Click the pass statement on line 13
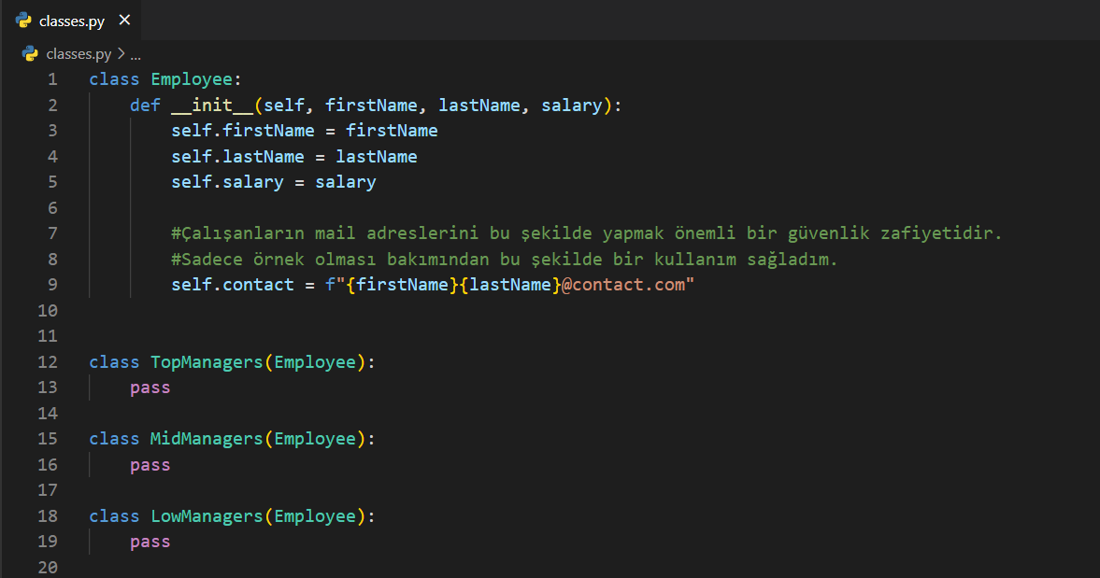Image resolution: width=1100 pixels, height=578 pixels. coord(150,388)
